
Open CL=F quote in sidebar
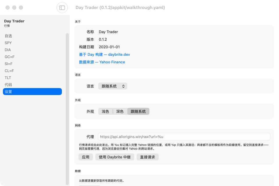(x=32, y=71)
